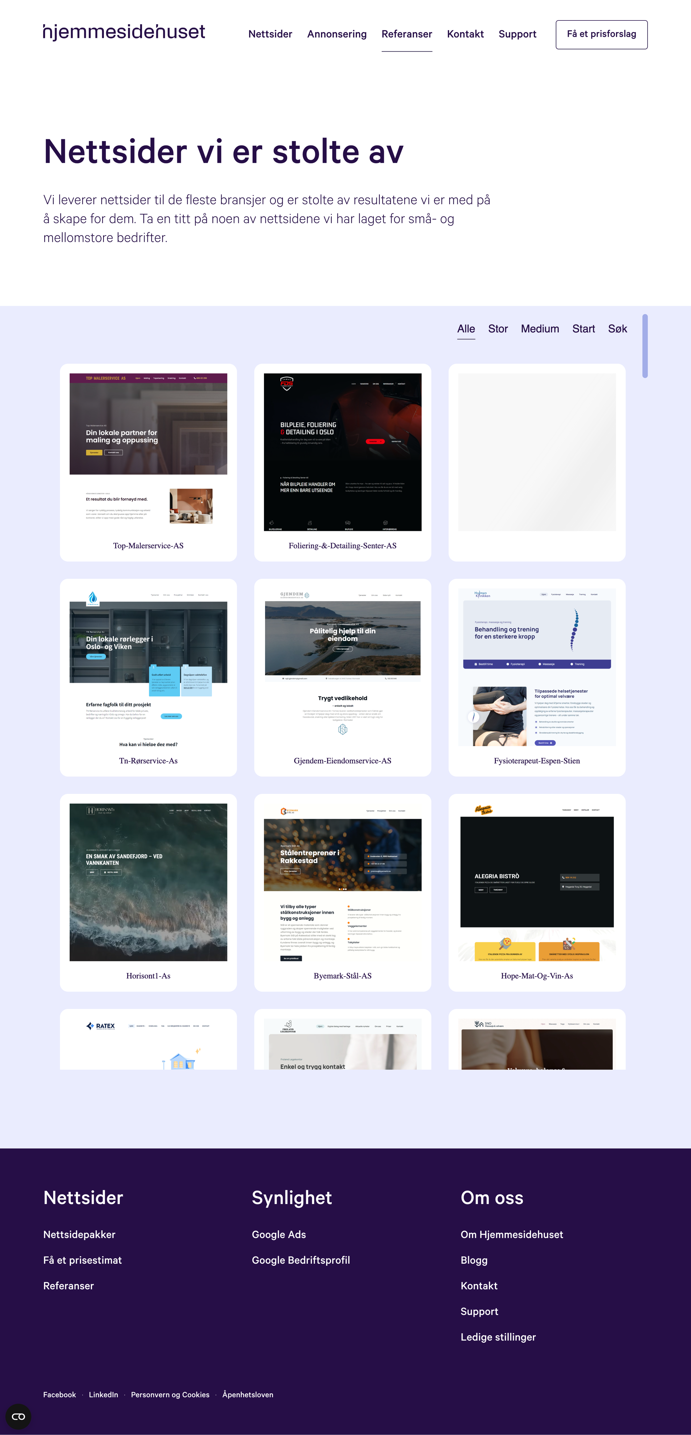691x1435 pixels.
Task: Select the Stor filter tab
Action: coord(498,329)
